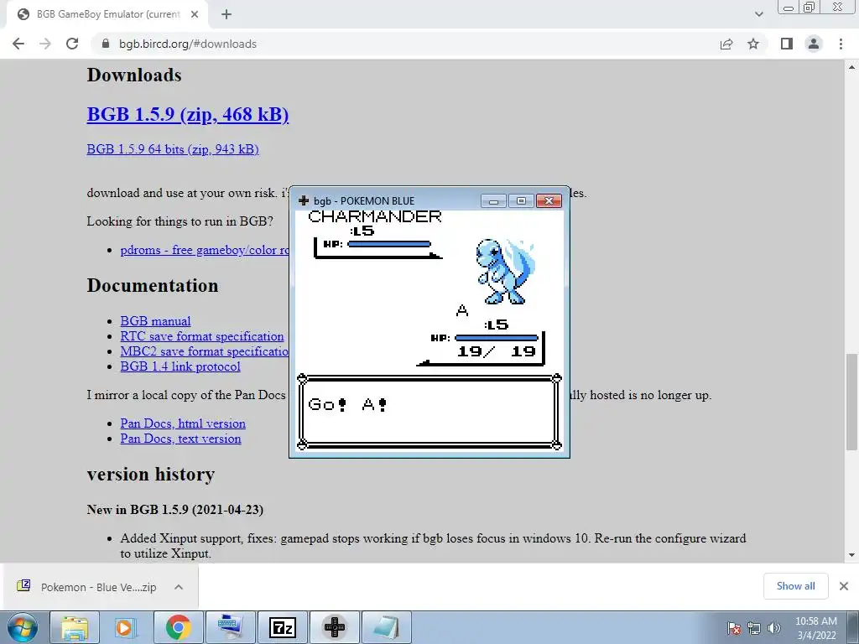Open the Chrome profile avatar
Viewport: 859px width, 644px height.
coord(814,44)
